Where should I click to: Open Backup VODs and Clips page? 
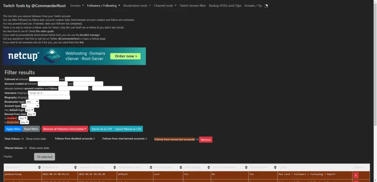pyautogui.click(x=225, y=6)
